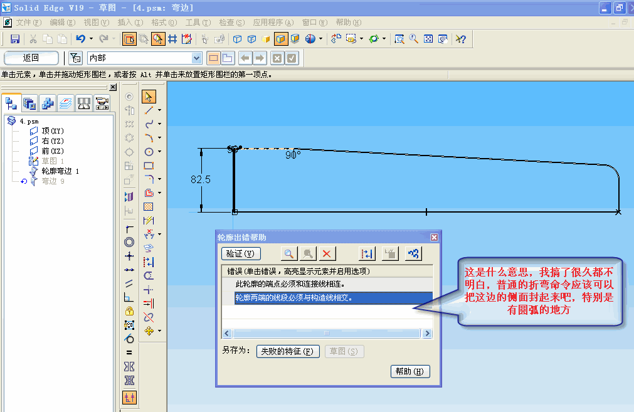634x412 pixels.
Task: Click the next arrow button
Action: pos(260,58)
